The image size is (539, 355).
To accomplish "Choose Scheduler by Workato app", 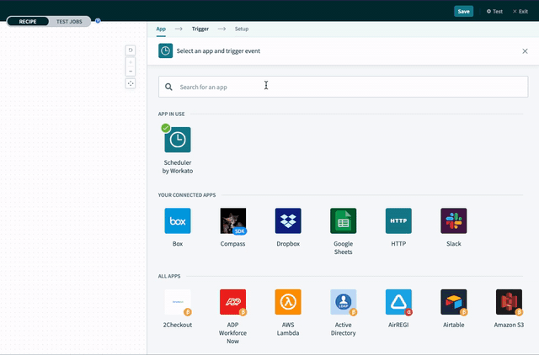I will pos(178,140).
